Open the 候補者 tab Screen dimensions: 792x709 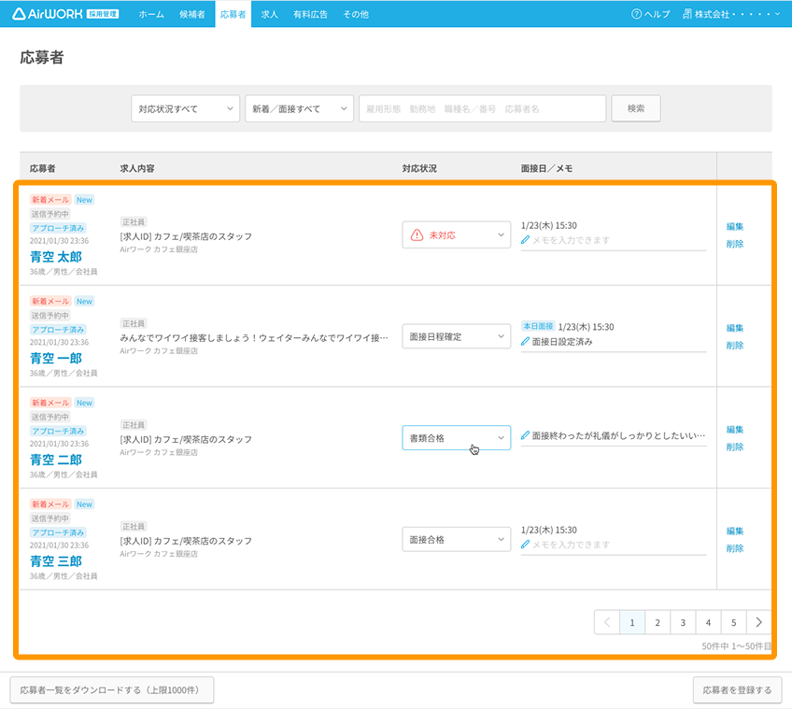point(192,14)
